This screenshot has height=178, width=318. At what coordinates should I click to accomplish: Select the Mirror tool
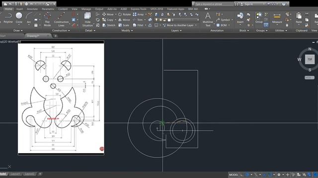124,20
